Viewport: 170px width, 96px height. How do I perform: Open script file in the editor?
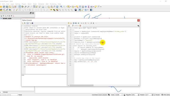69,23
